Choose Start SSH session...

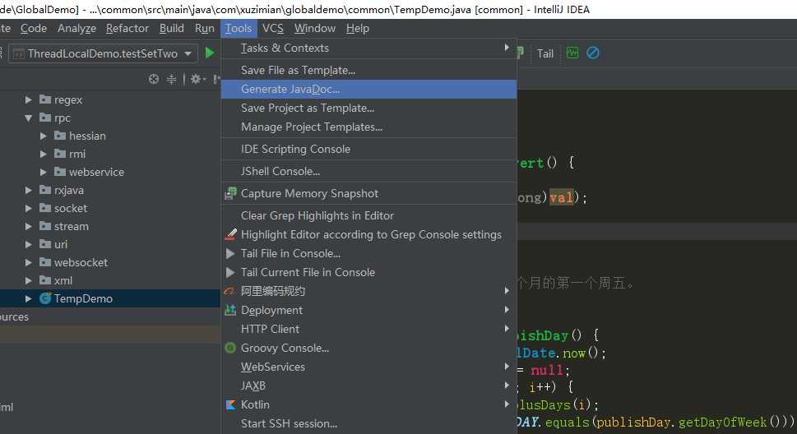(369, 423)
